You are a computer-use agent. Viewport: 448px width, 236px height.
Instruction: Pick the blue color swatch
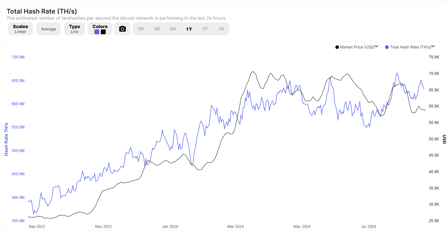97,32
